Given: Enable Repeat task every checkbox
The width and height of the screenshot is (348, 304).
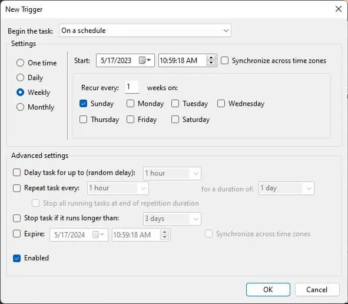Looking at the screenshot, I should coord(16,188).
